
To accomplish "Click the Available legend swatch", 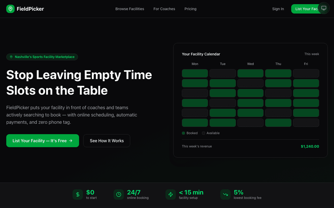I will 204,133.
